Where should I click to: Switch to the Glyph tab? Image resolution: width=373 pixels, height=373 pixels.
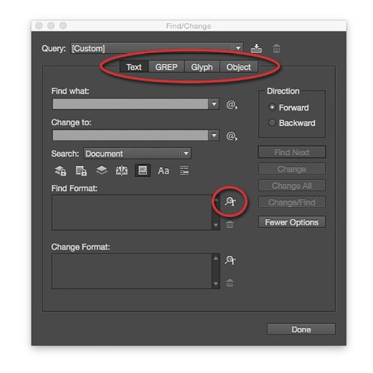(202, 67)
